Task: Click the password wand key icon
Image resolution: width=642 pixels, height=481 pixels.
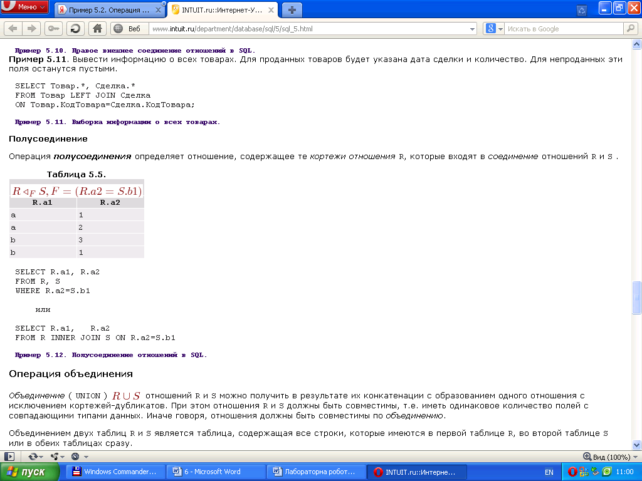Action: (53, 28)
